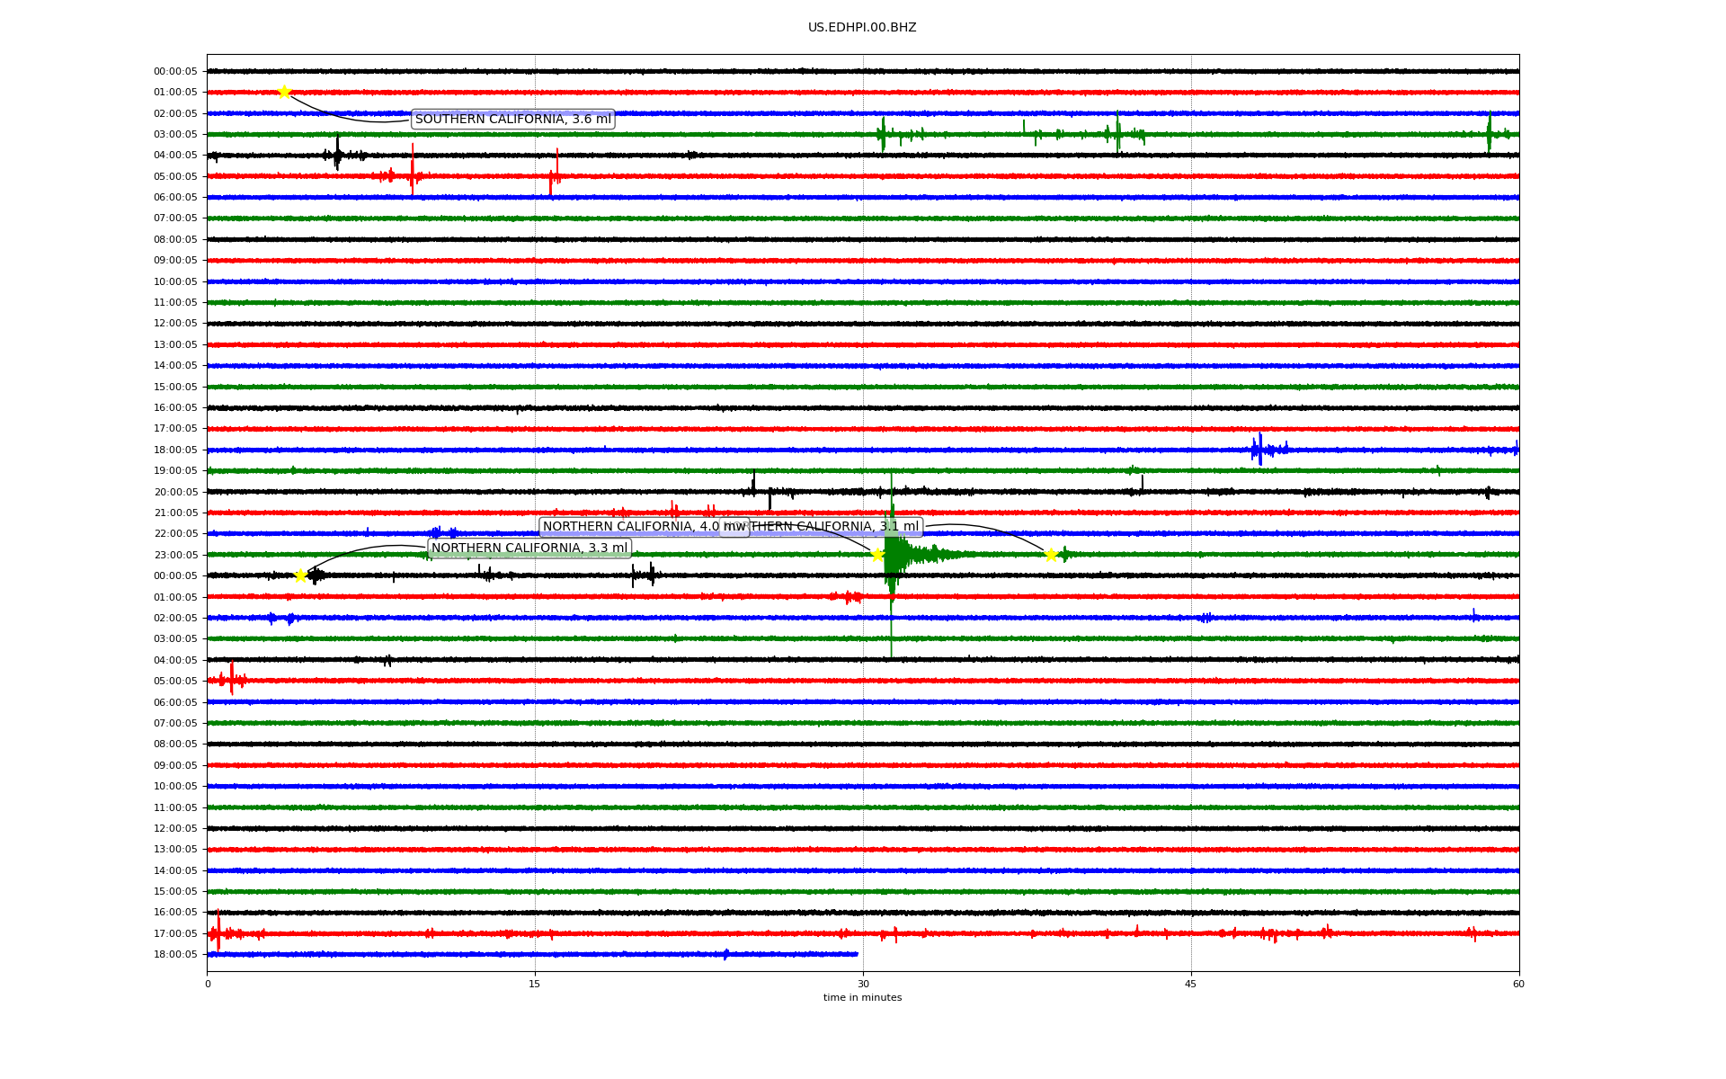Click the plot title US.EDHPI.00.BHZ
The image size is (1726, 1079).
(x=861, y=28)
